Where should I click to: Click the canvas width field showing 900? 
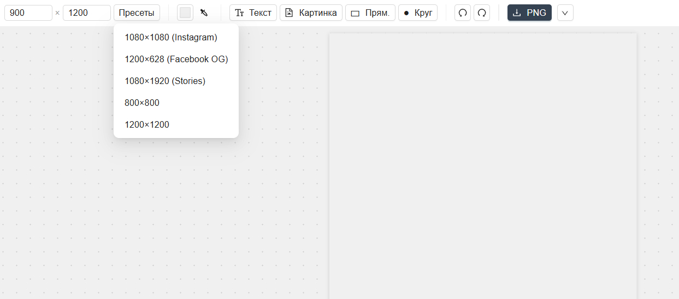[28, 13]
